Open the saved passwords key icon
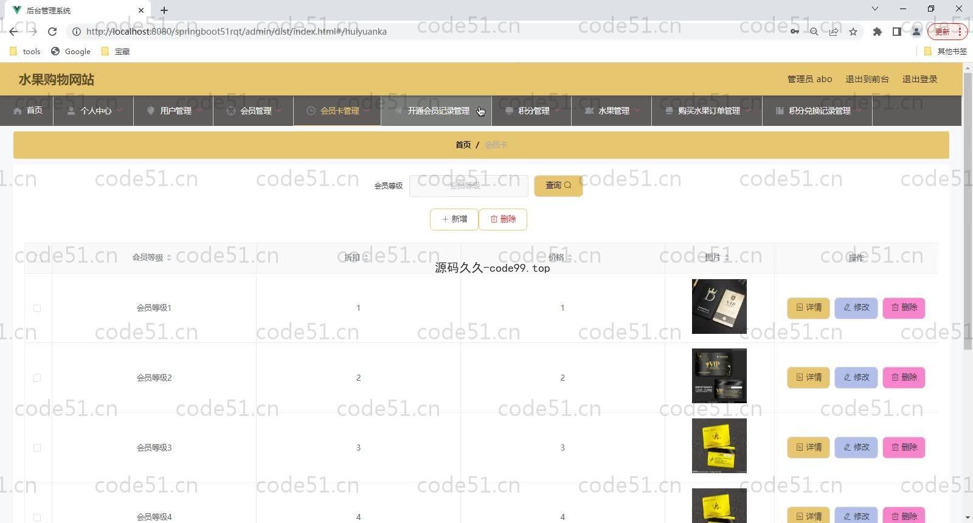 coord(795,32)
